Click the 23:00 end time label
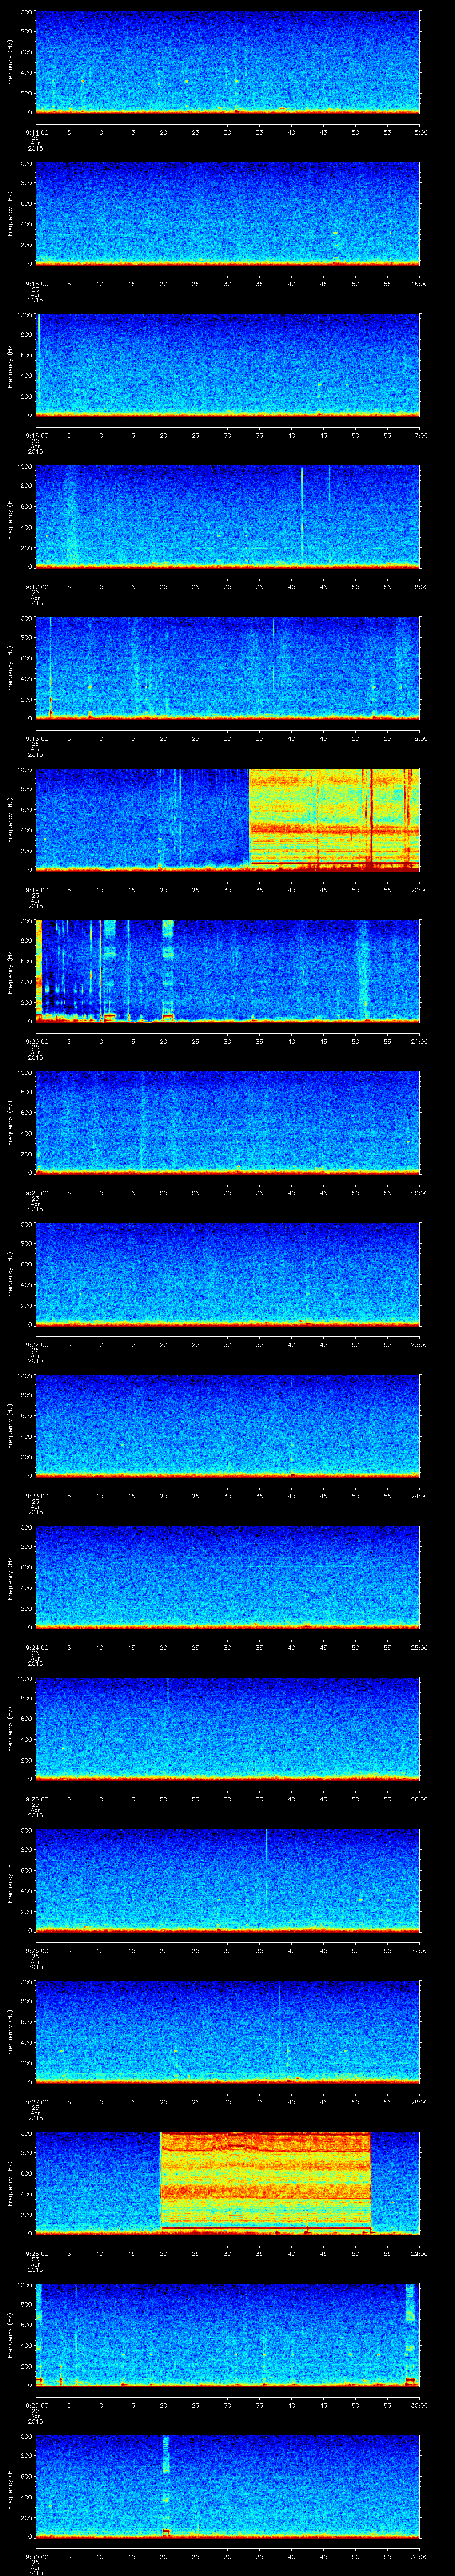The width and height of the screenshot is (455, 2576). pyautogui.click(x=419, y=1344)
